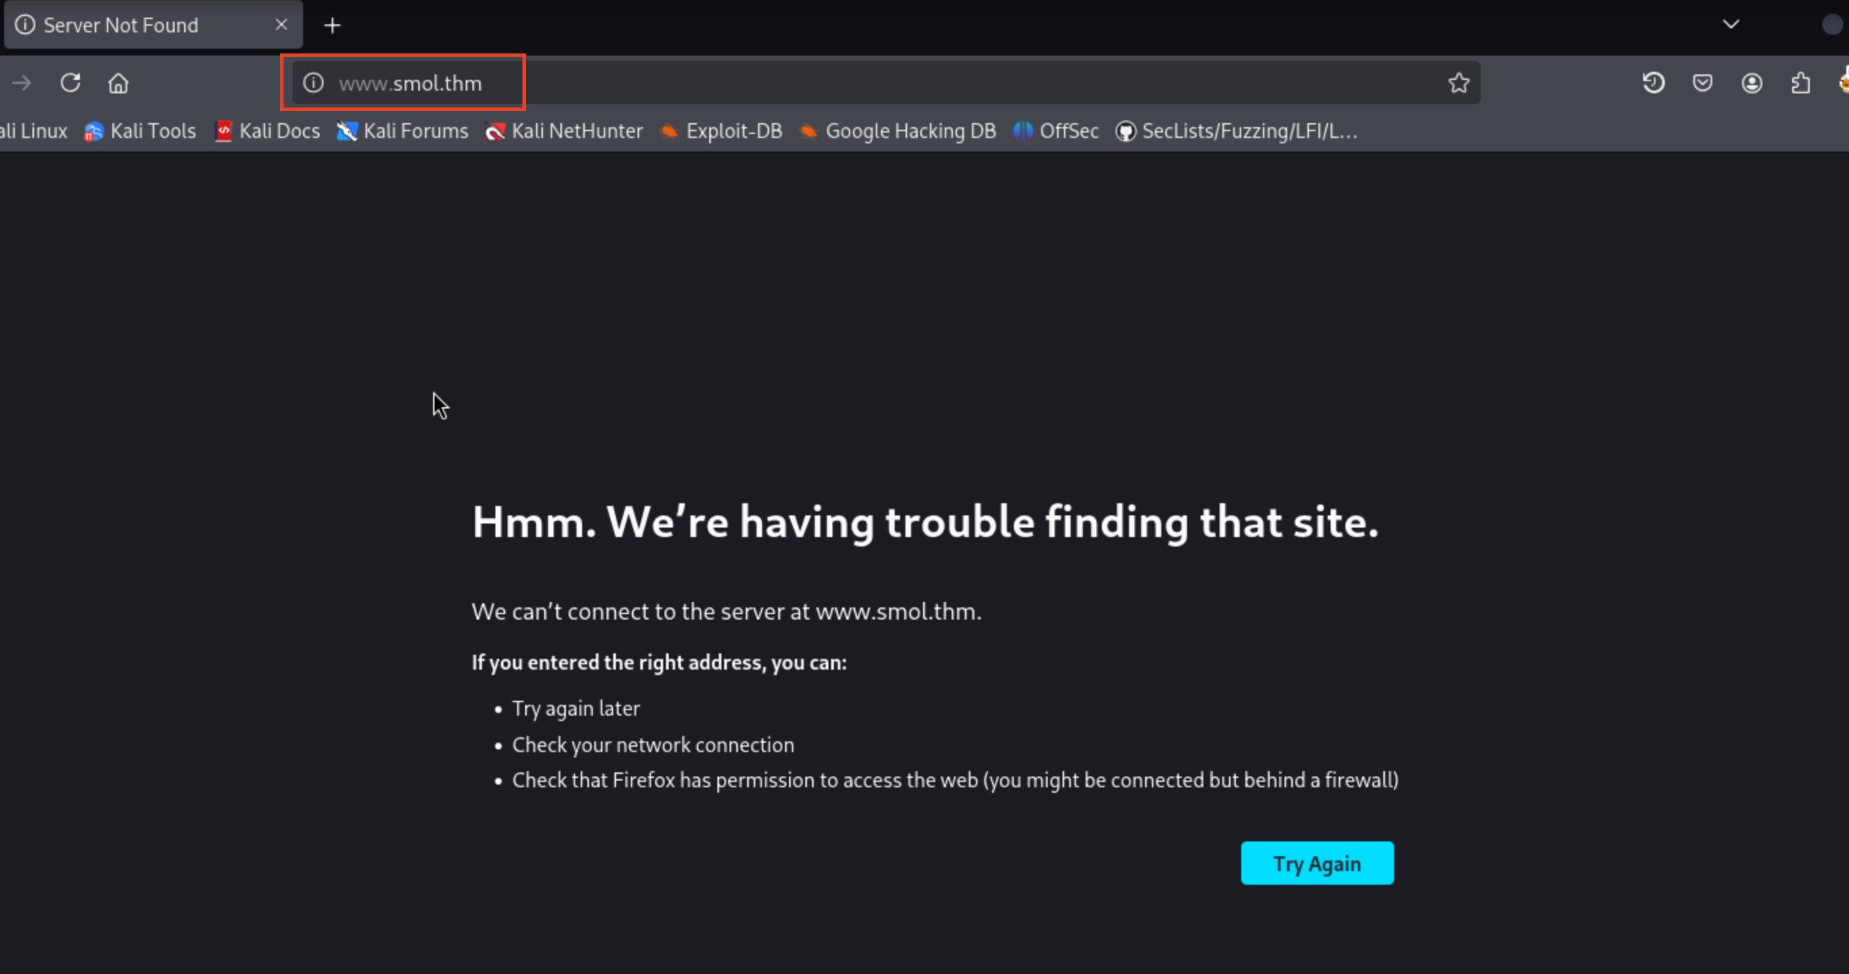Click the Reload page icon
Screen dimensions: 1849x974
click(x=70, y=83)
